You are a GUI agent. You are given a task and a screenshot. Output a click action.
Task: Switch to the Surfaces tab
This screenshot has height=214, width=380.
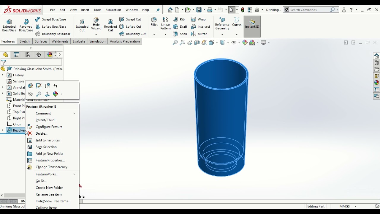(x=41, y=41)
